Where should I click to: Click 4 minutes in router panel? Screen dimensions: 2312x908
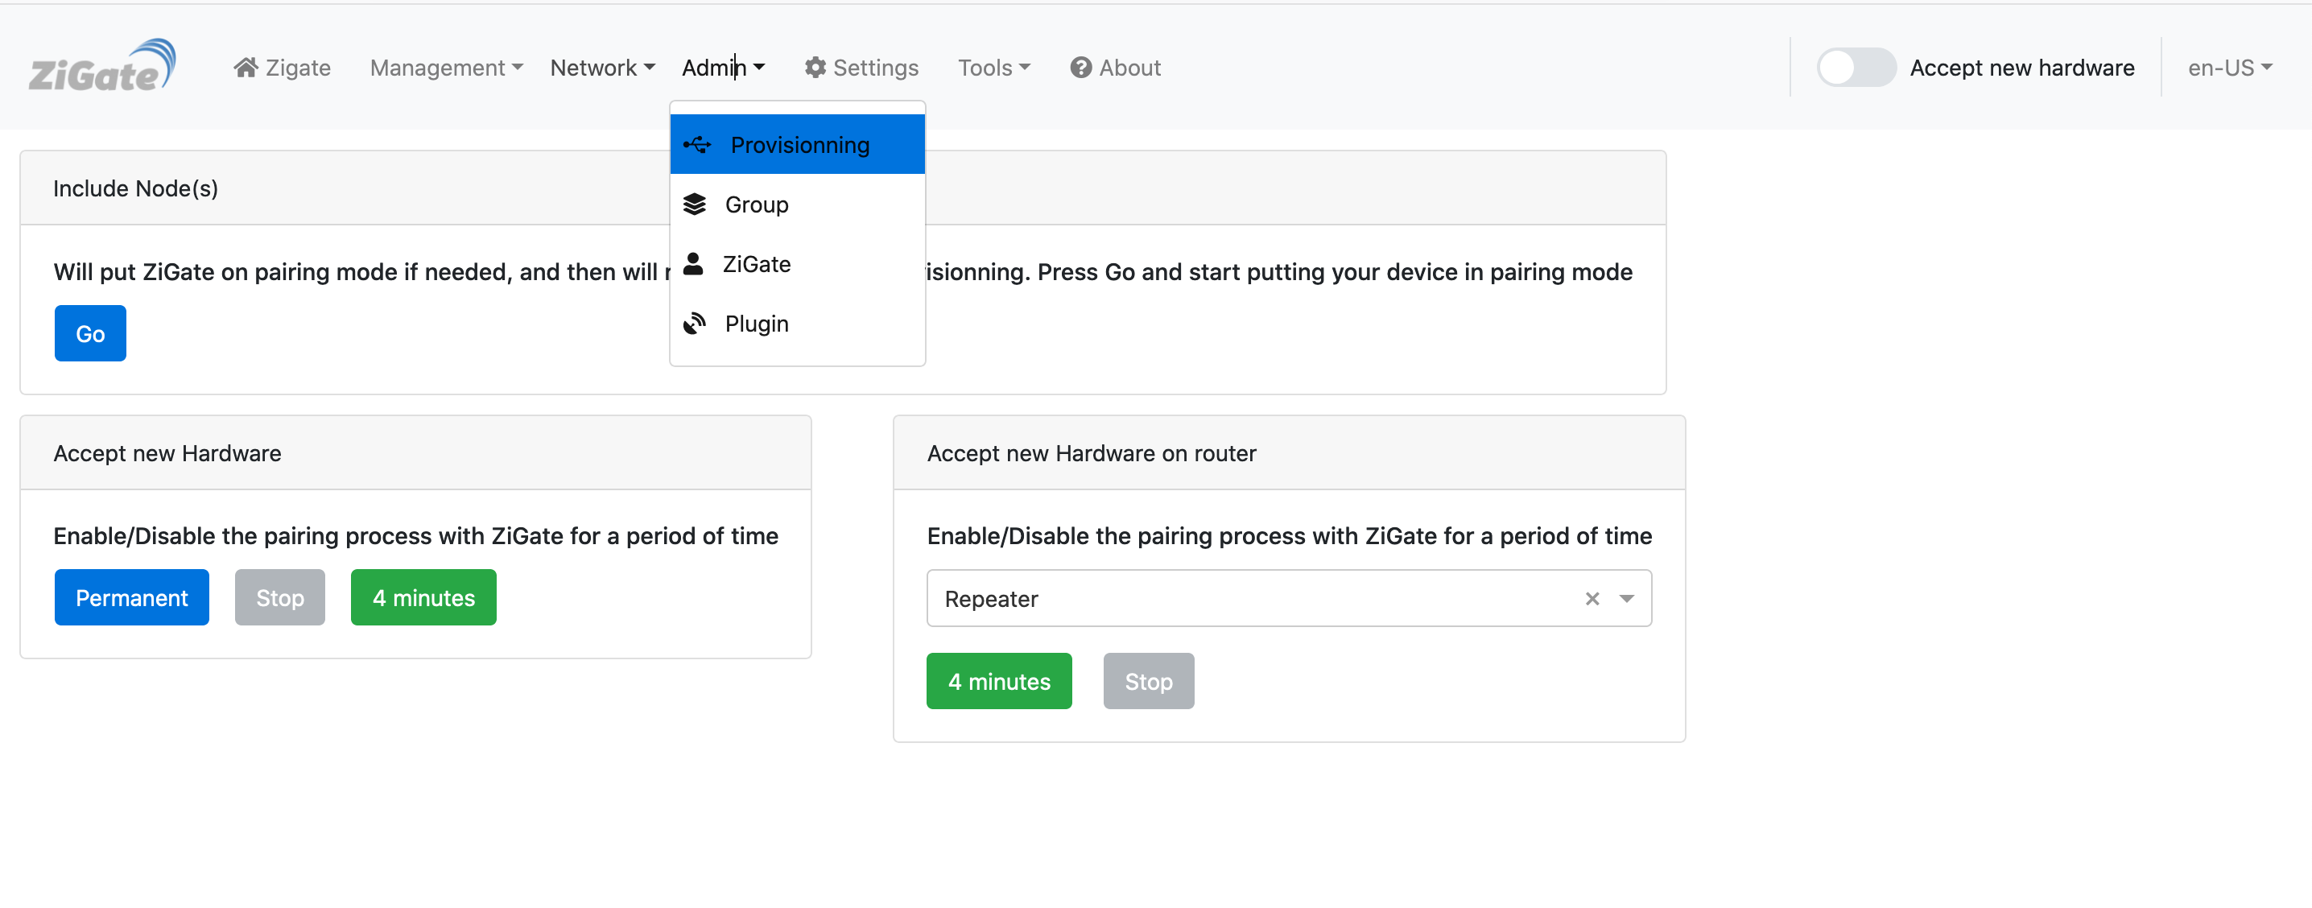[999, 681]
